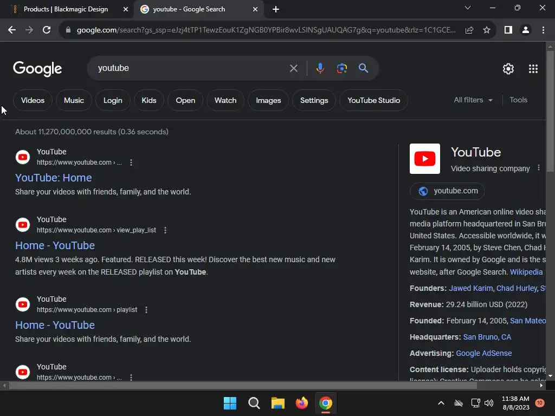Close the Blackmagic Design tab
This screenshot has height=416, width=555.
[126, 9]
